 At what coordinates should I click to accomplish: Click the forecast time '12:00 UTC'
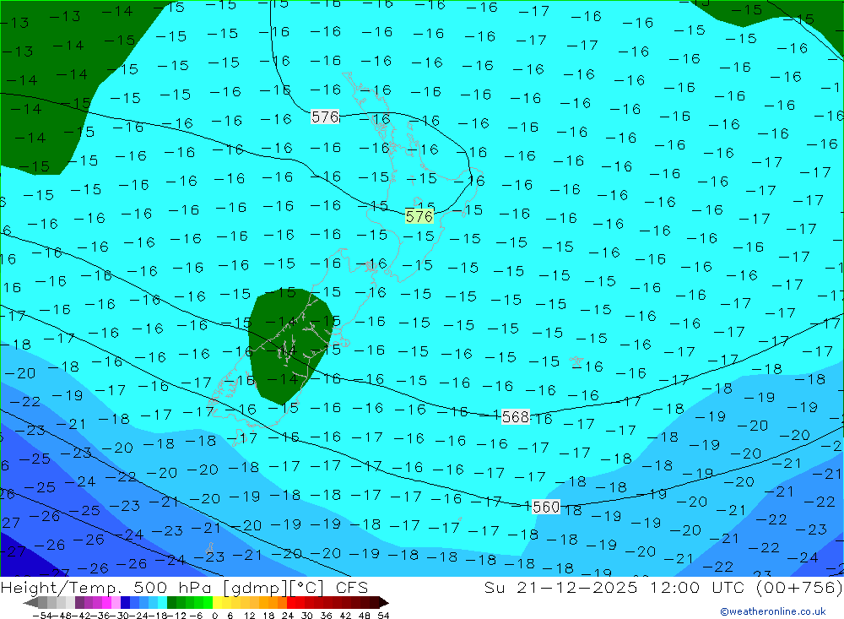[697, 587]
